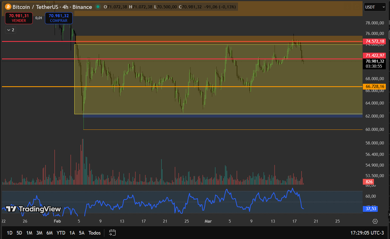Click the RSI value label 37,53
This screenshot has width=390, height=239.
[x=370, y=209]
